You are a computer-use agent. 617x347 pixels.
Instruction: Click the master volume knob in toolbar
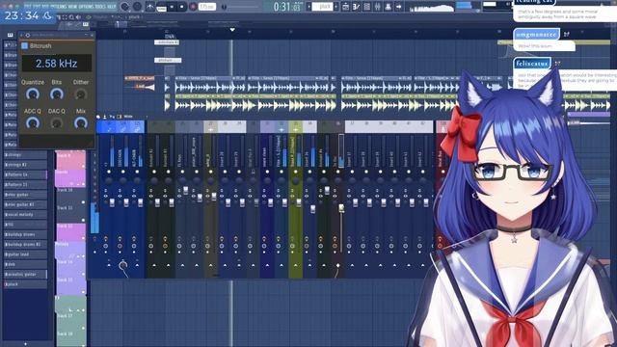tap(125, 7)
